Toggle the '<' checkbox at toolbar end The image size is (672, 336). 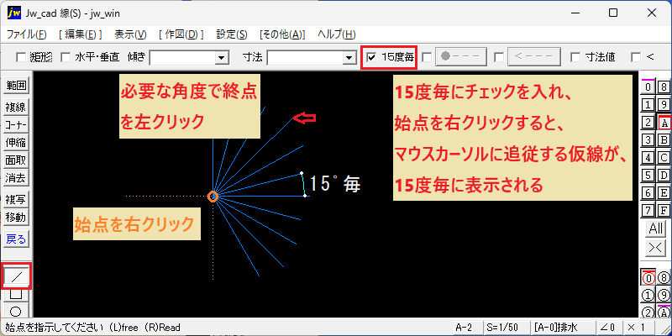(637, 57)
